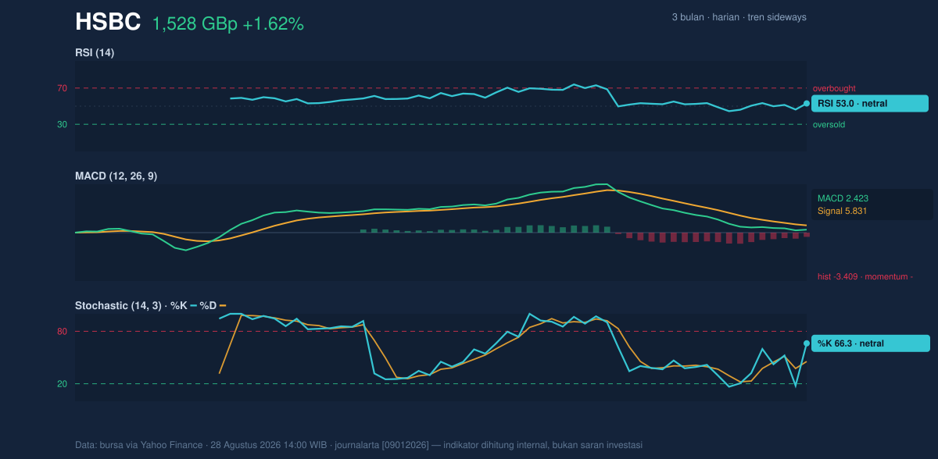Click the Stochastic axis value 20

coord(62,384)
